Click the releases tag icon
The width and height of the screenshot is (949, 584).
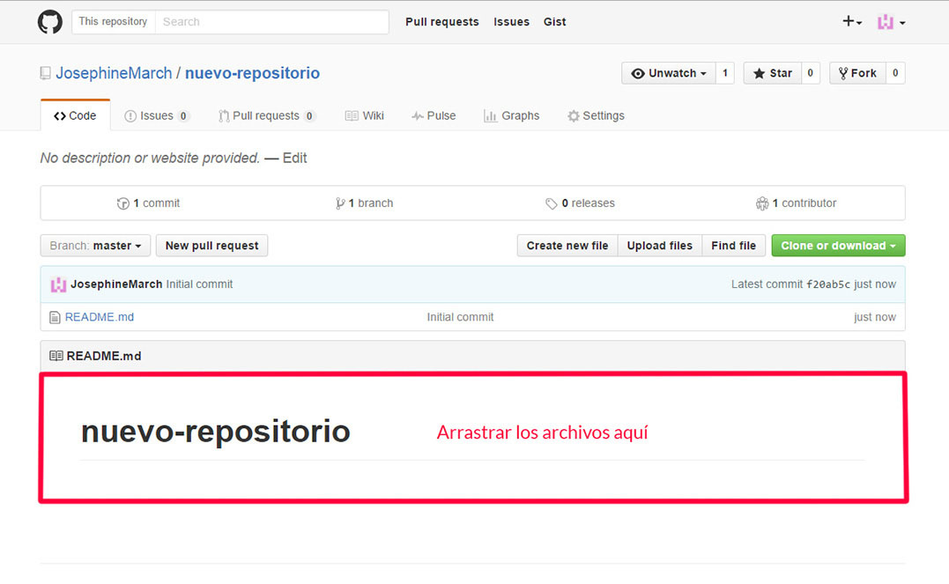552,203
